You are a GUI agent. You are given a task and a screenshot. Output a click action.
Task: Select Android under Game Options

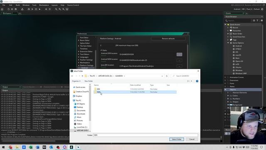tap(238, 46)
